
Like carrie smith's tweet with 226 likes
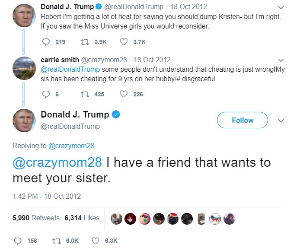[x=124, y=94]
